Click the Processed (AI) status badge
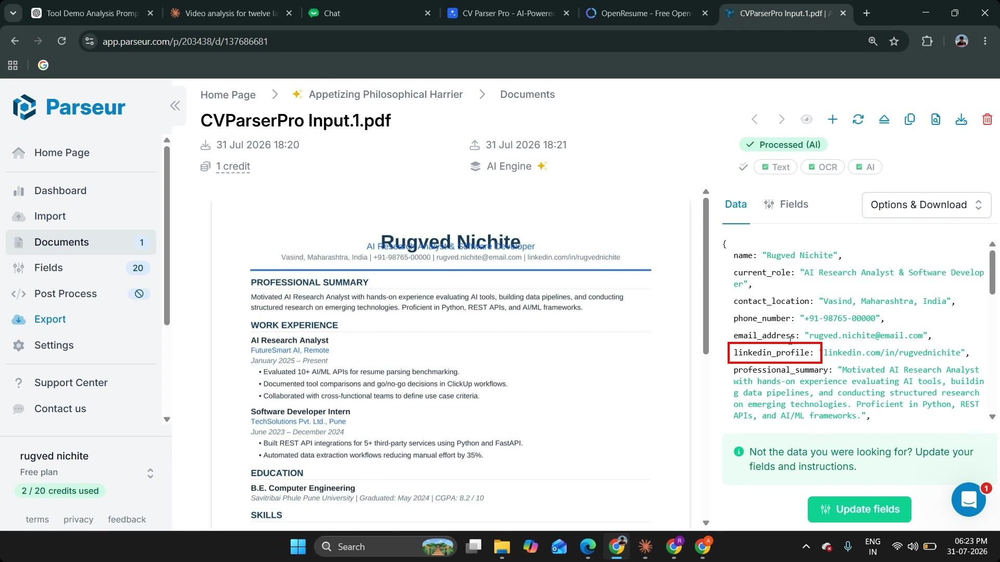Image resolution: width=1000 pixels, height=562 pixels. click(x=783, y=145)
